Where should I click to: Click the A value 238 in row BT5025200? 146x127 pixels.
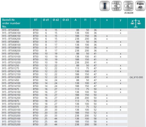coord(77,125)
